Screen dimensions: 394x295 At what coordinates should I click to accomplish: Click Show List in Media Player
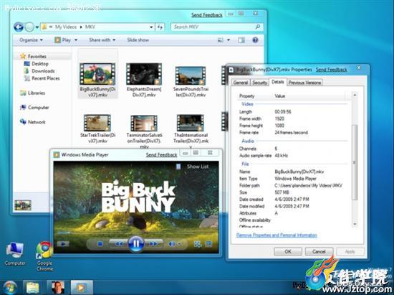point(198,167)
